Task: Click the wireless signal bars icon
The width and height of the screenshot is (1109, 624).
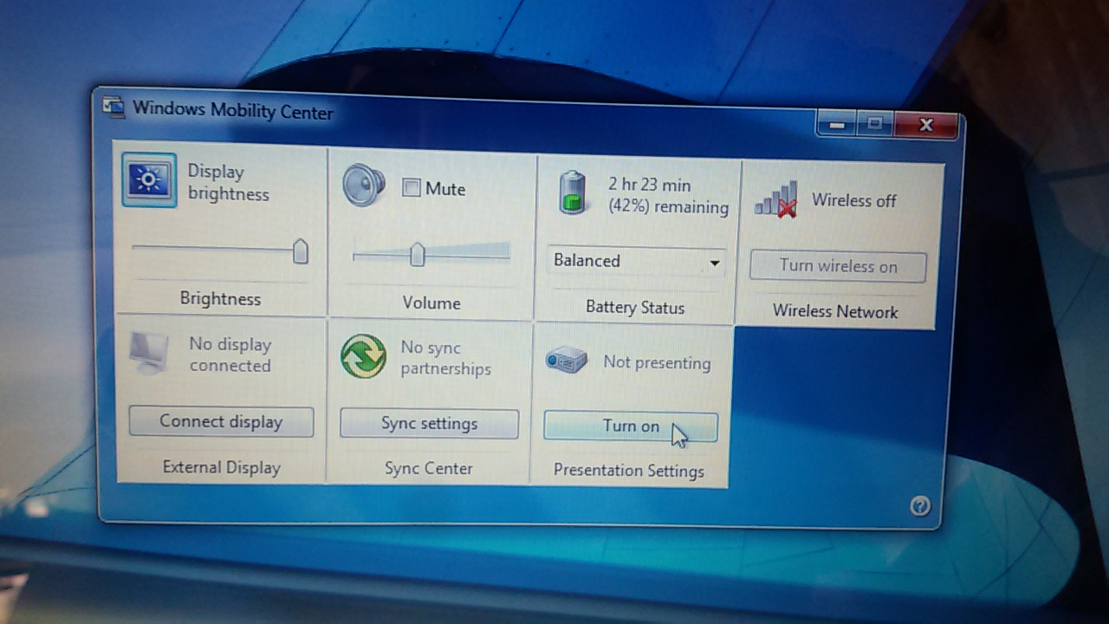Action: click(775, 200)
